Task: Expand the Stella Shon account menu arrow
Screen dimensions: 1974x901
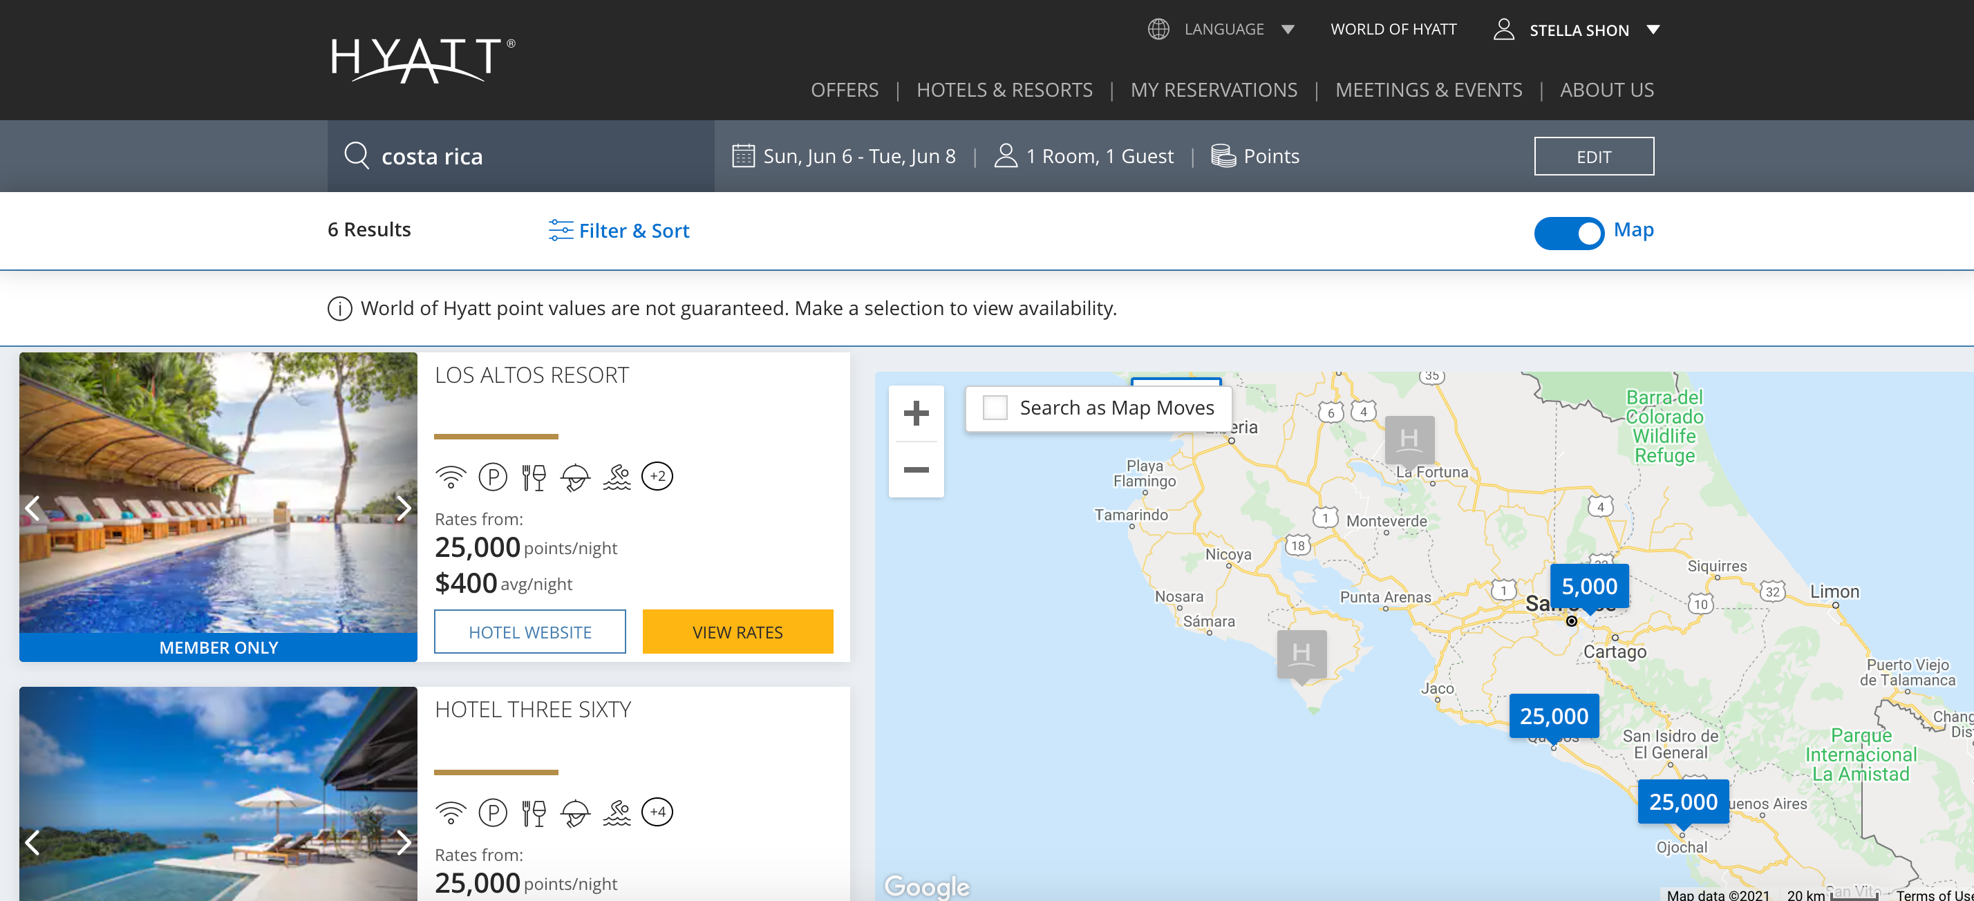Action: point(1653,30)
